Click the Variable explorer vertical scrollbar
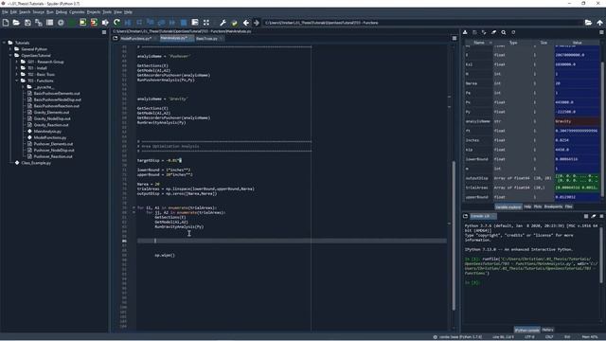 coord(602,130)
